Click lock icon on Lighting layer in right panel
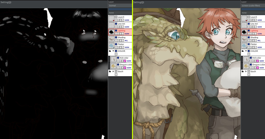 (x=249, y=34)
